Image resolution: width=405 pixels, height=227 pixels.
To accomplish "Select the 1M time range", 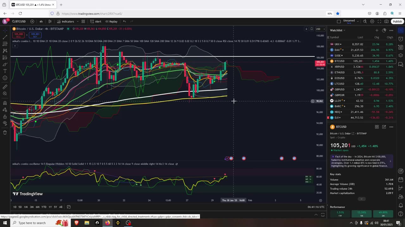I will pos(26,207).
